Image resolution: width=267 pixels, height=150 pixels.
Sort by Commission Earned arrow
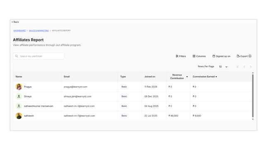(x=216, y=77)
